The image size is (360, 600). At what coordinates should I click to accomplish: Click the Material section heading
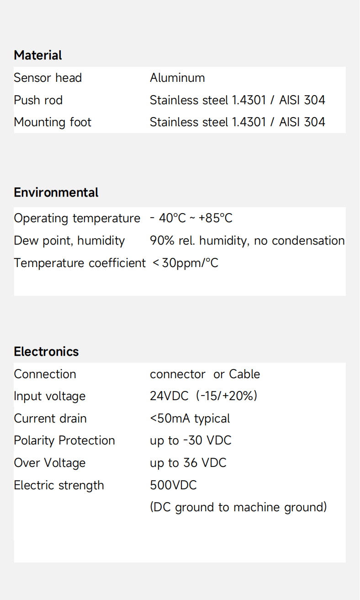pos(38,55)
